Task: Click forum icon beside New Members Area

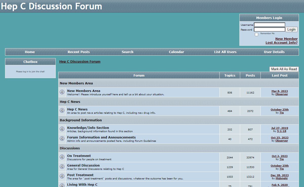Action: click(x=62, y=92)
